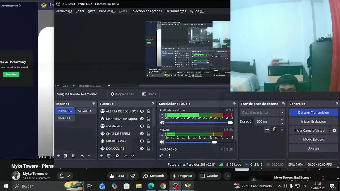
Task: Open the preview scaling dropdown arrow
Action: (x=109, y=86)
